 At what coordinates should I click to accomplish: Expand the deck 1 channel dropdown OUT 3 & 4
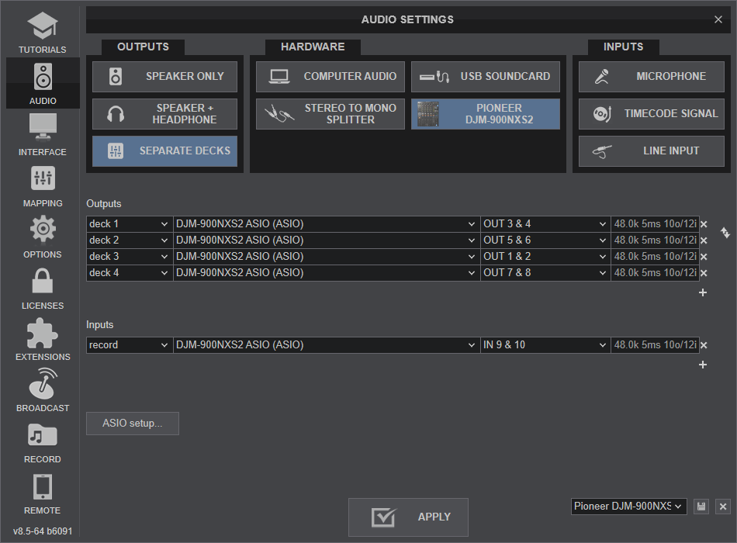[545, 224]
